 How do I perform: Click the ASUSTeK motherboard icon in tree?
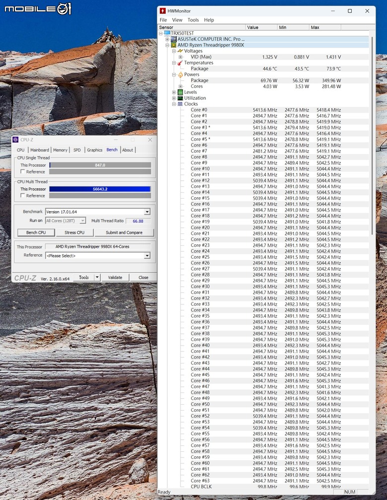click(x=174, y=39)
